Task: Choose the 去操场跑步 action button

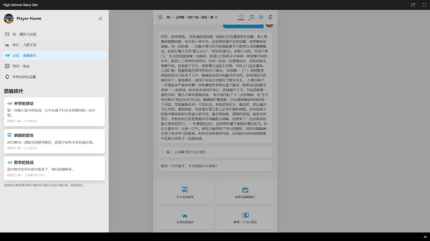Action: point(185,218)
